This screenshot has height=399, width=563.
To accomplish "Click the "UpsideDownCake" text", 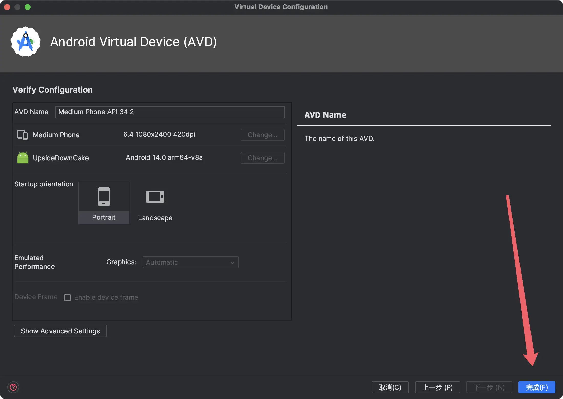I will pos(61,158).
